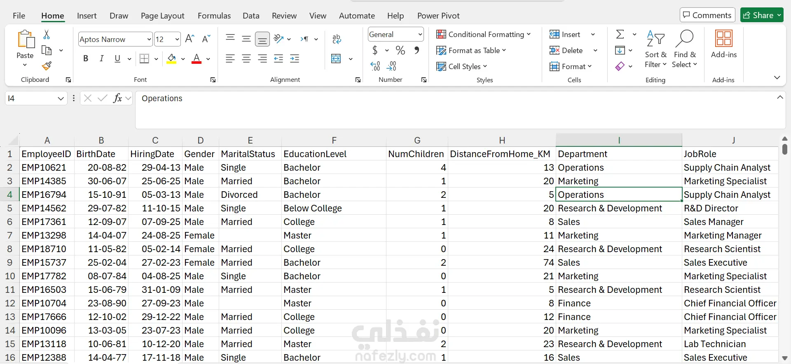791x364 pixels.
Task: Toggle Align Left horizontal alignment
Action: (x=230, y=59)
